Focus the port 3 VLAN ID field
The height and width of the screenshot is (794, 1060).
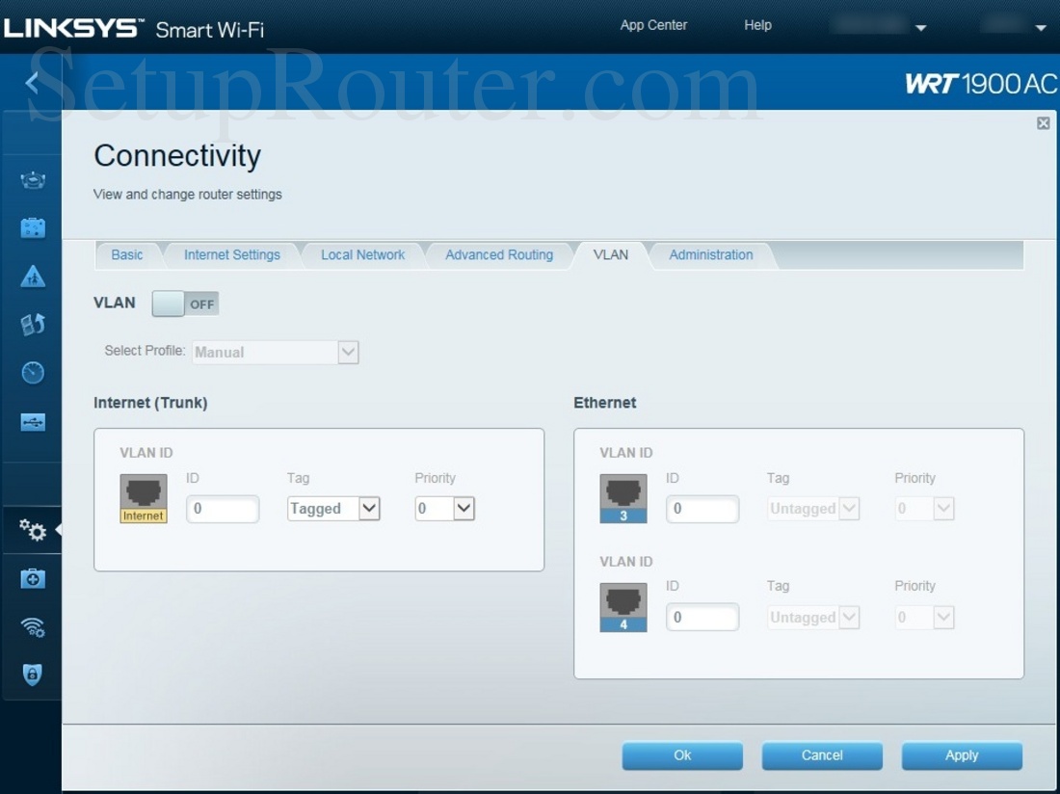702,509
